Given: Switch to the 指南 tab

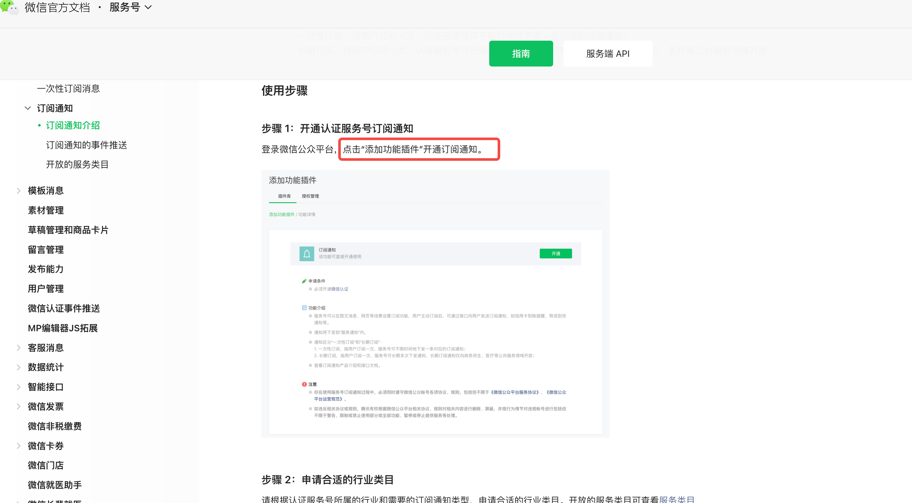Looking at the screenshot, I should (x=521, y=54).
